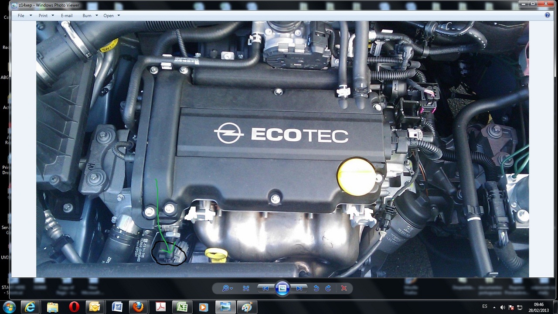Click the volume speaker tray icon

[503, 307]
